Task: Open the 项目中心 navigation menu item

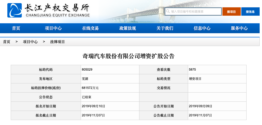Action: click(53, 28)
